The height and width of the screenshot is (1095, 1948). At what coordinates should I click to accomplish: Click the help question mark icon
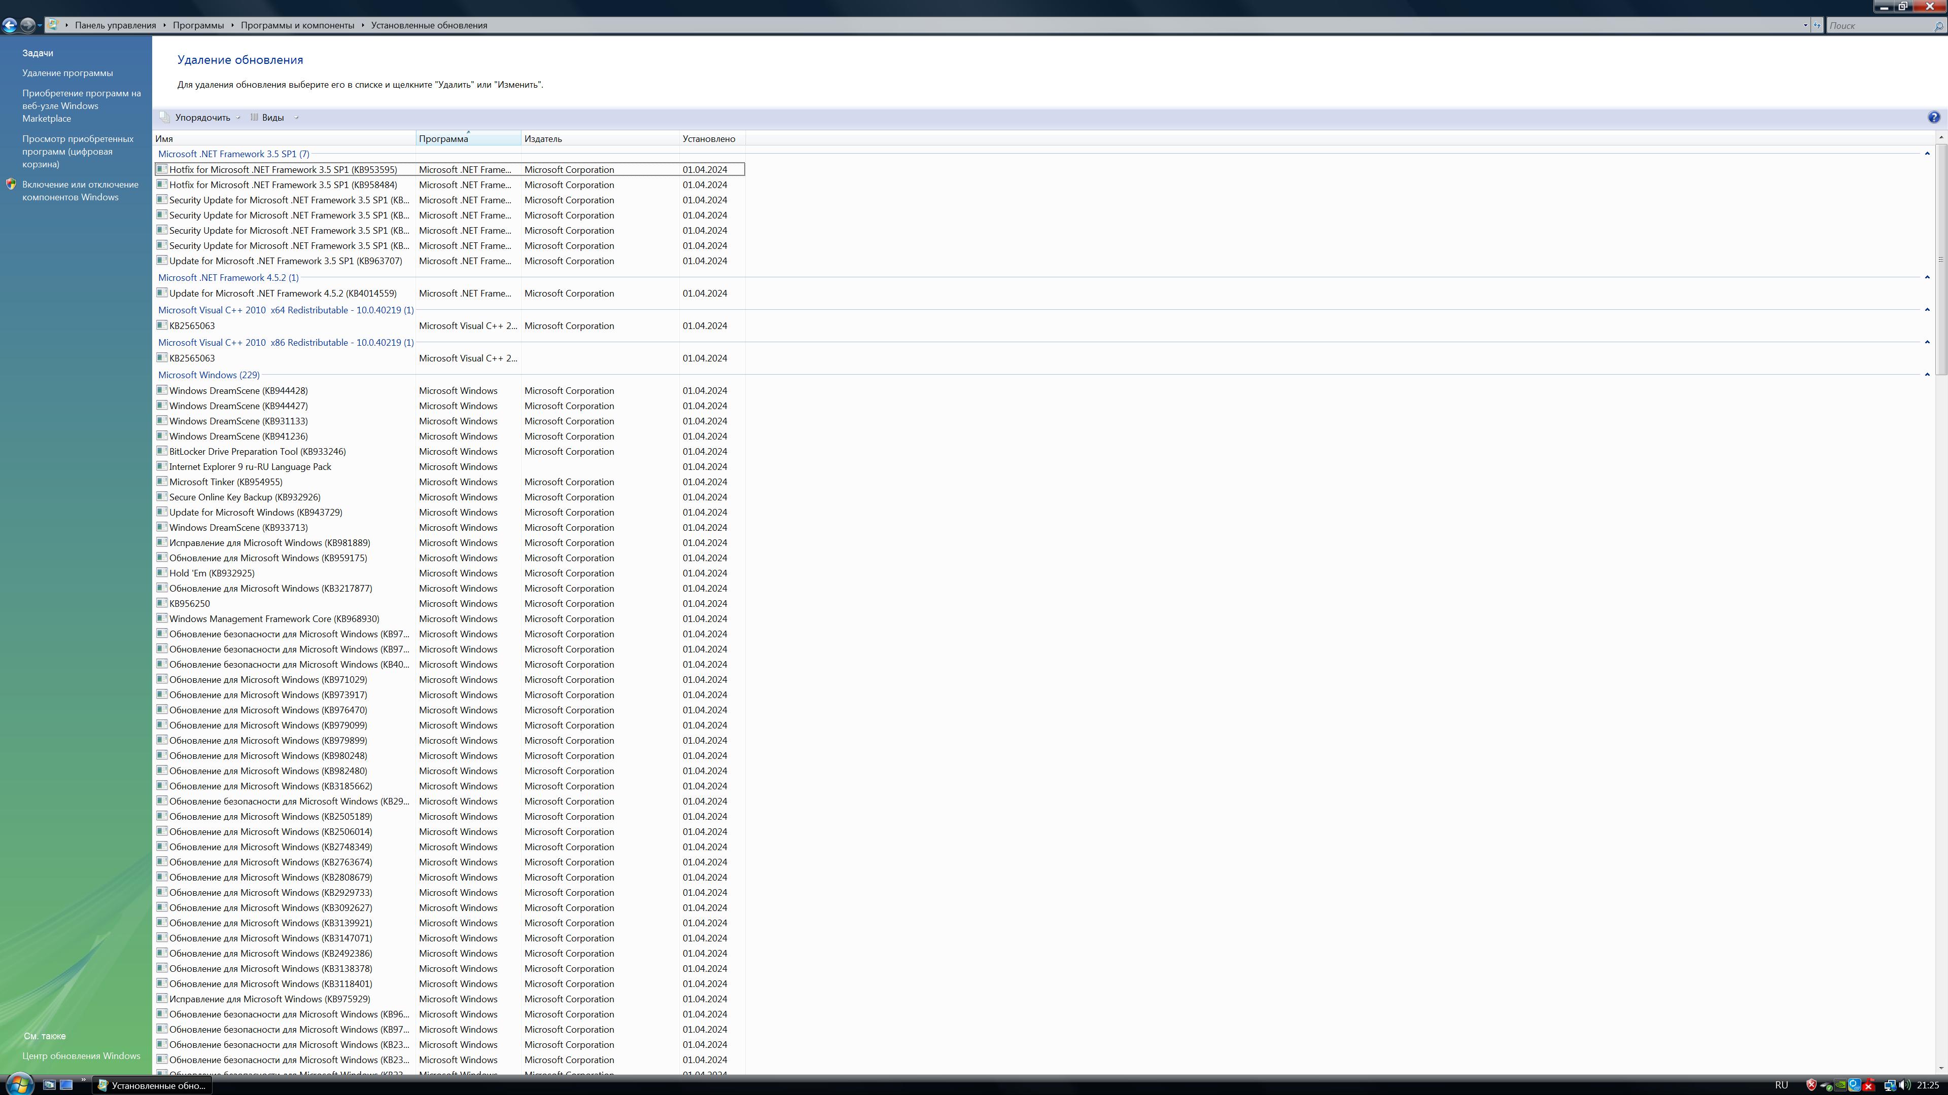(x=1934, y=117)
